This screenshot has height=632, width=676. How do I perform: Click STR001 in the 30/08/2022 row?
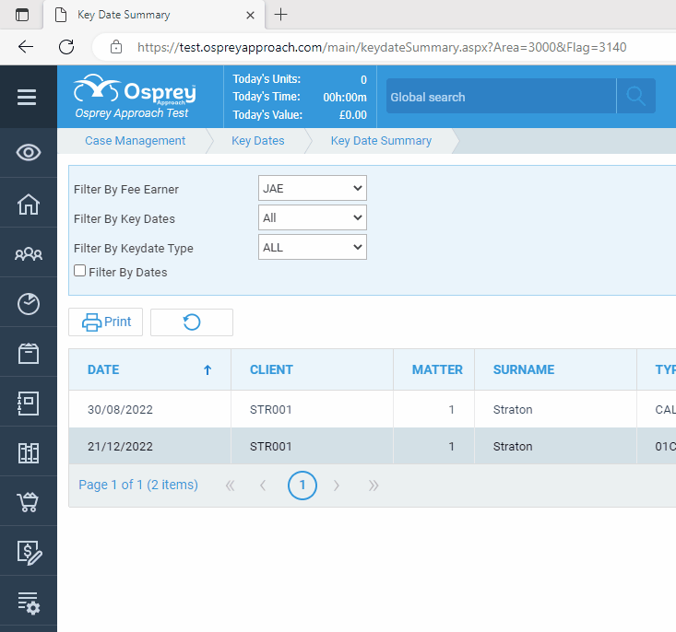(271, 409)
